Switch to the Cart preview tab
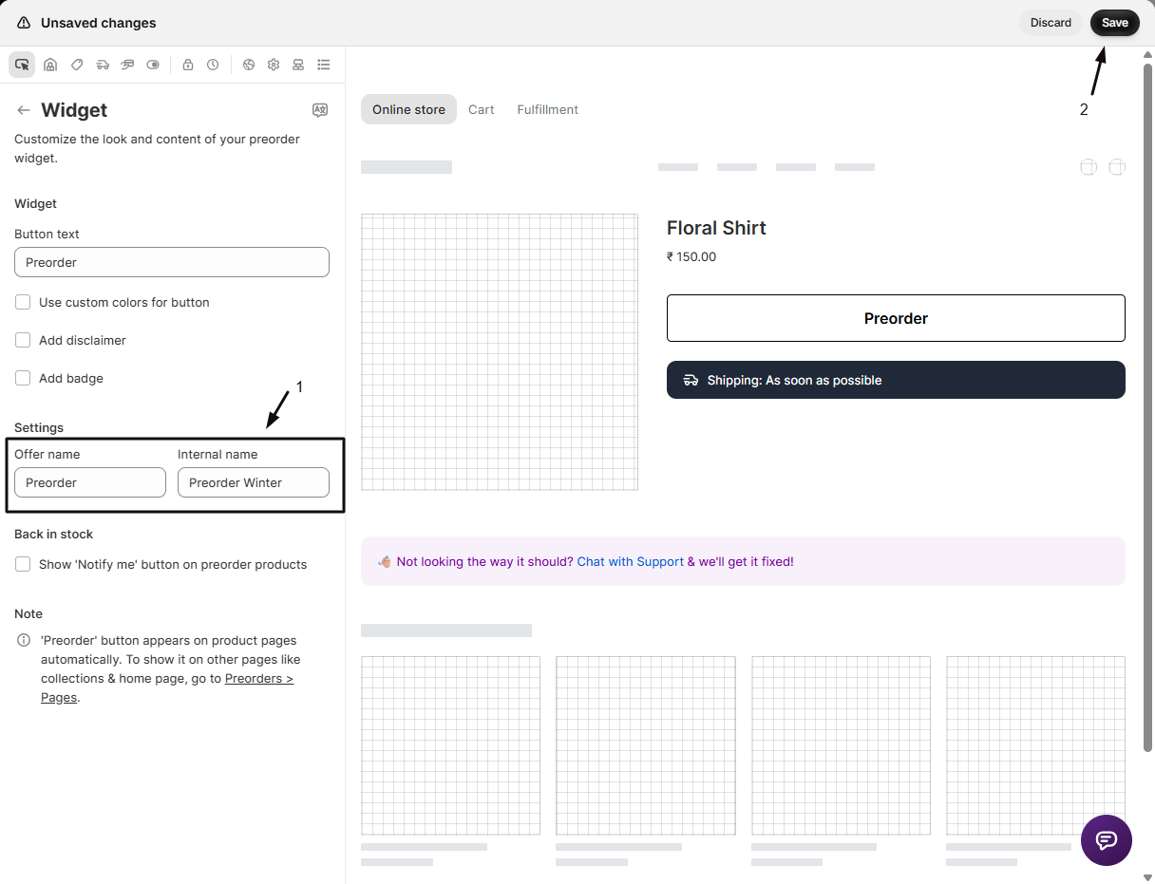 point(482,109)
